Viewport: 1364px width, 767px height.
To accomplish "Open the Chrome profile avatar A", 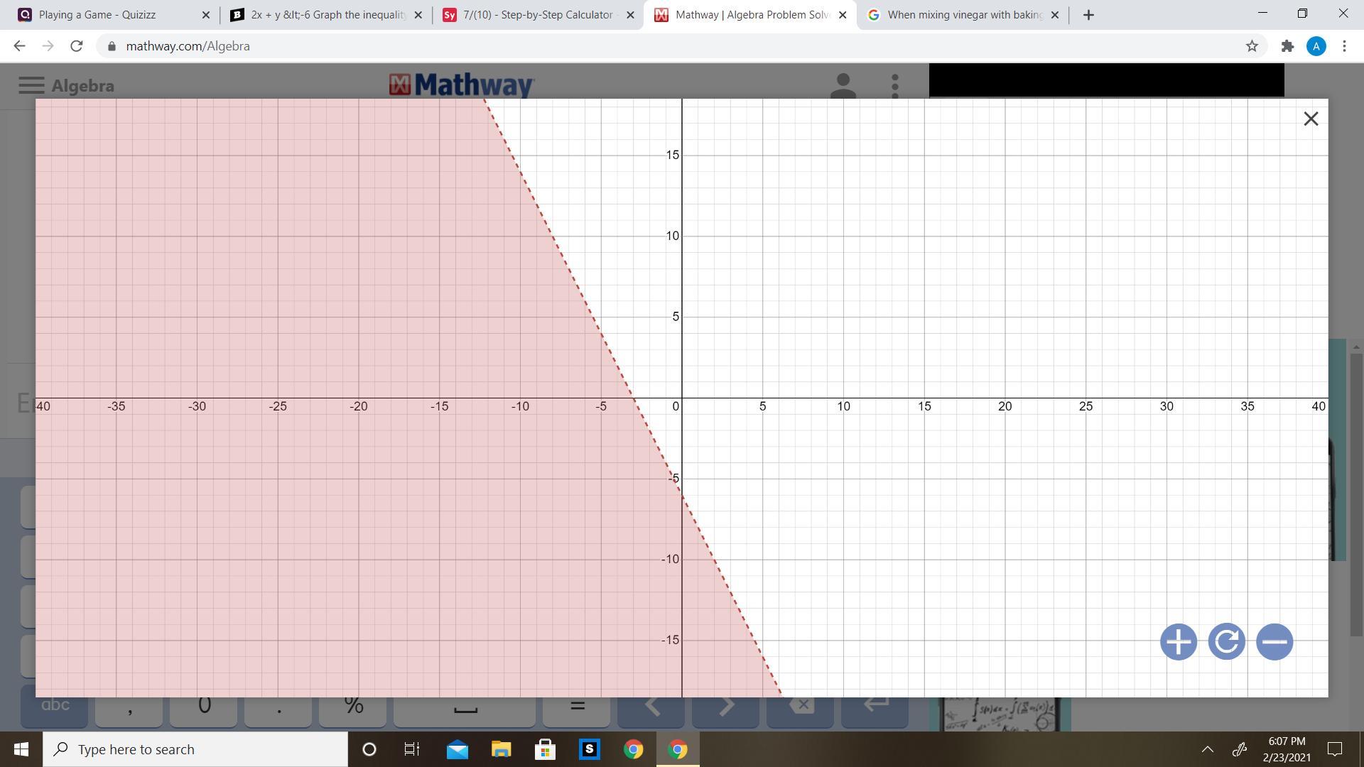I will tap(1316, 46).
